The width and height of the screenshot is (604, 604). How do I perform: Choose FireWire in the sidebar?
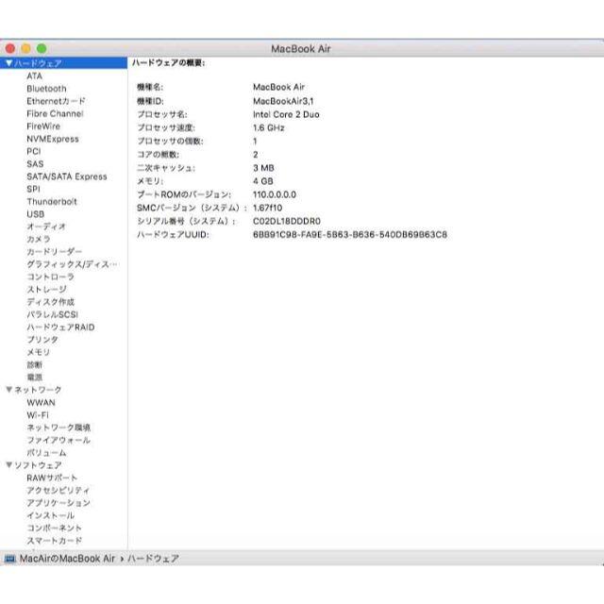click(x=43, y=126)
